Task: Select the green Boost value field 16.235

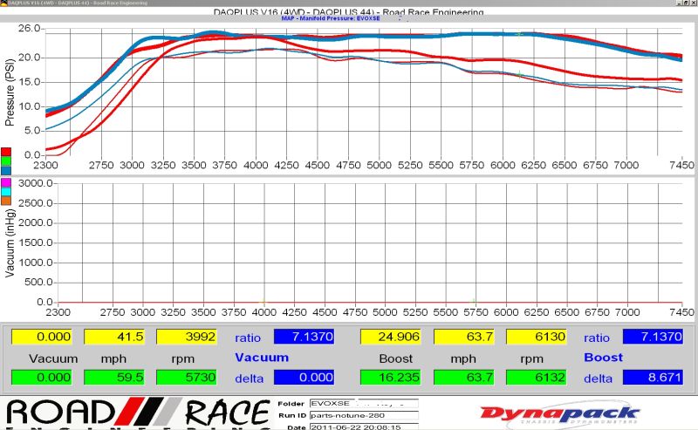Action: coord(391,378)
